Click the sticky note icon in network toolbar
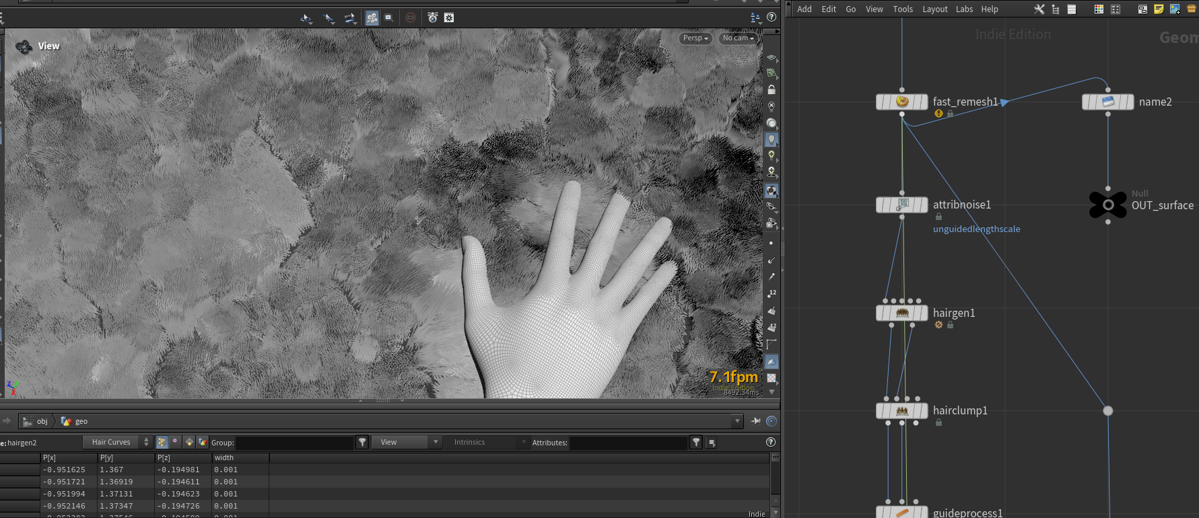 tap(1159, 9)
